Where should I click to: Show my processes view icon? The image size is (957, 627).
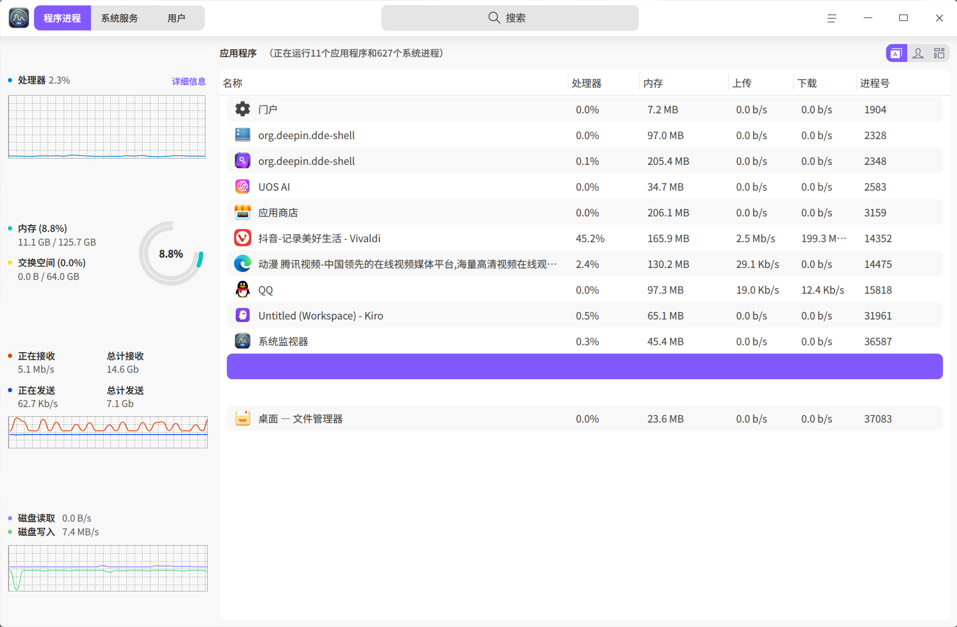[x=918, y=53]
